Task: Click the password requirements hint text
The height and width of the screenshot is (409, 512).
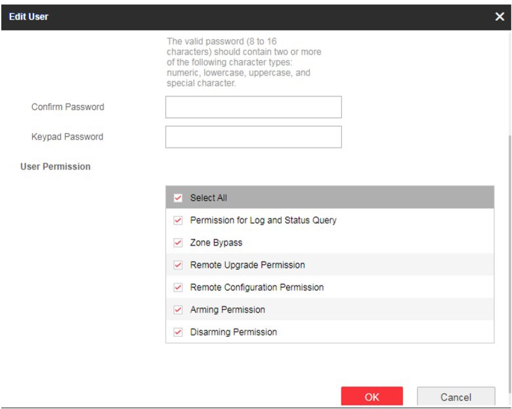Action: 244,62
